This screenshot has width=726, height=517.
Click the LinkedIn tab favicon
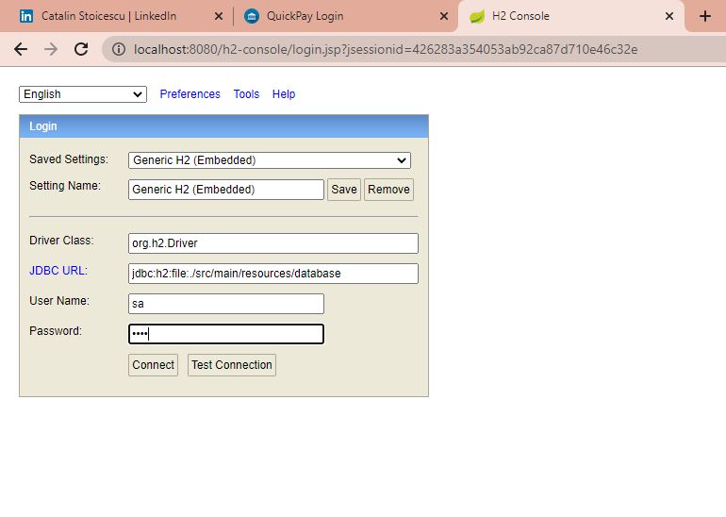pyautogui.click(x=26, y=16)
